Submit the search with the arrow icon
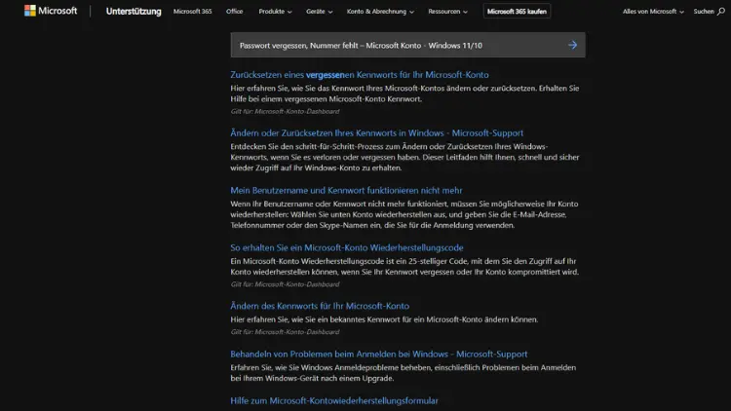731x411 pixels. point(572,45)
